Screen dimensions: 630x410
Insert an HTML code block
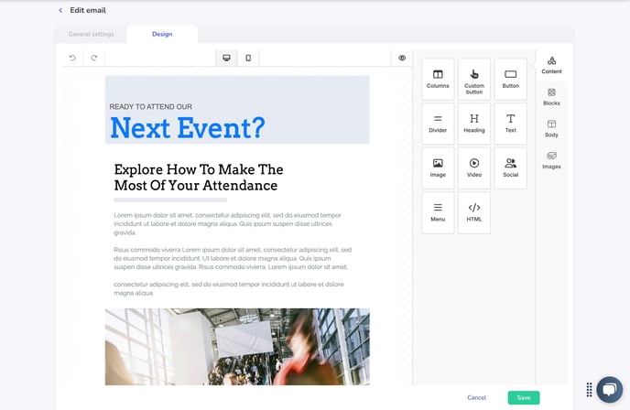coord(473,212)
